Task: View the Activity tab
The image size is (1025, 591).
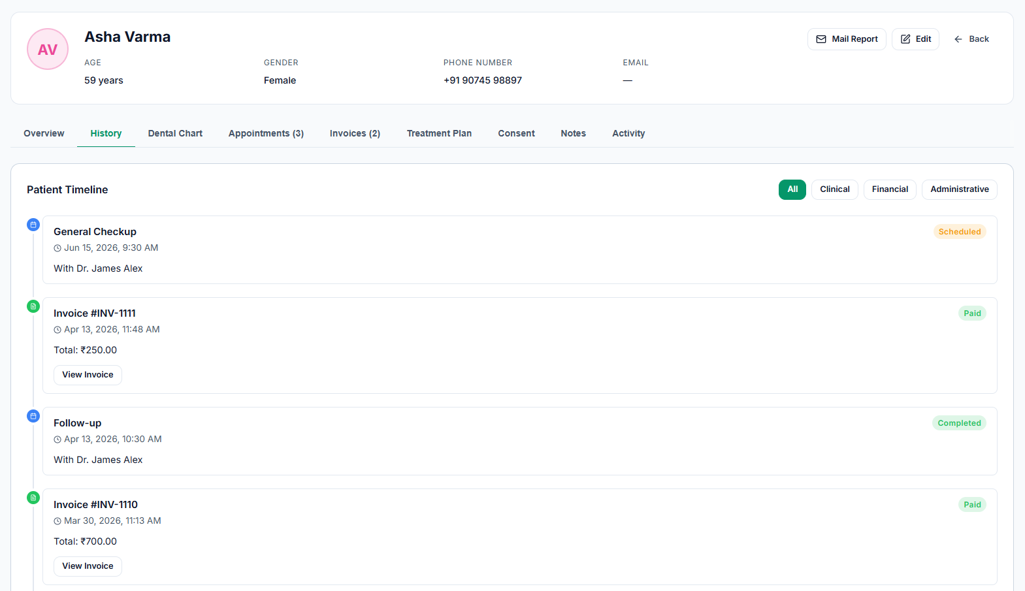Action: [x=628, y=133]
